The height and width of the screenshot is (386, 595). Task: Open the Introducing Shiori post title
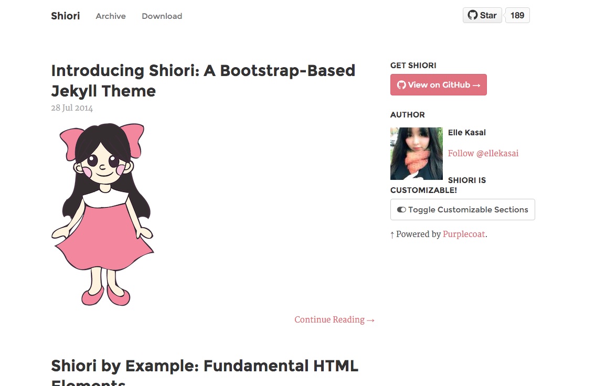[203, 80]
